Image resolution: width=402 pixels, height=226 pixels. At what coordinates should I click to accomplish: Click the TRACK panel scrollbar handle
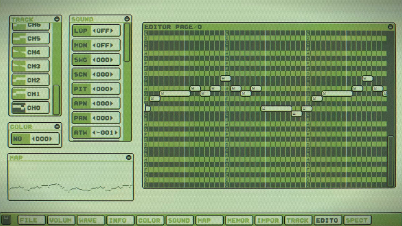56,100
